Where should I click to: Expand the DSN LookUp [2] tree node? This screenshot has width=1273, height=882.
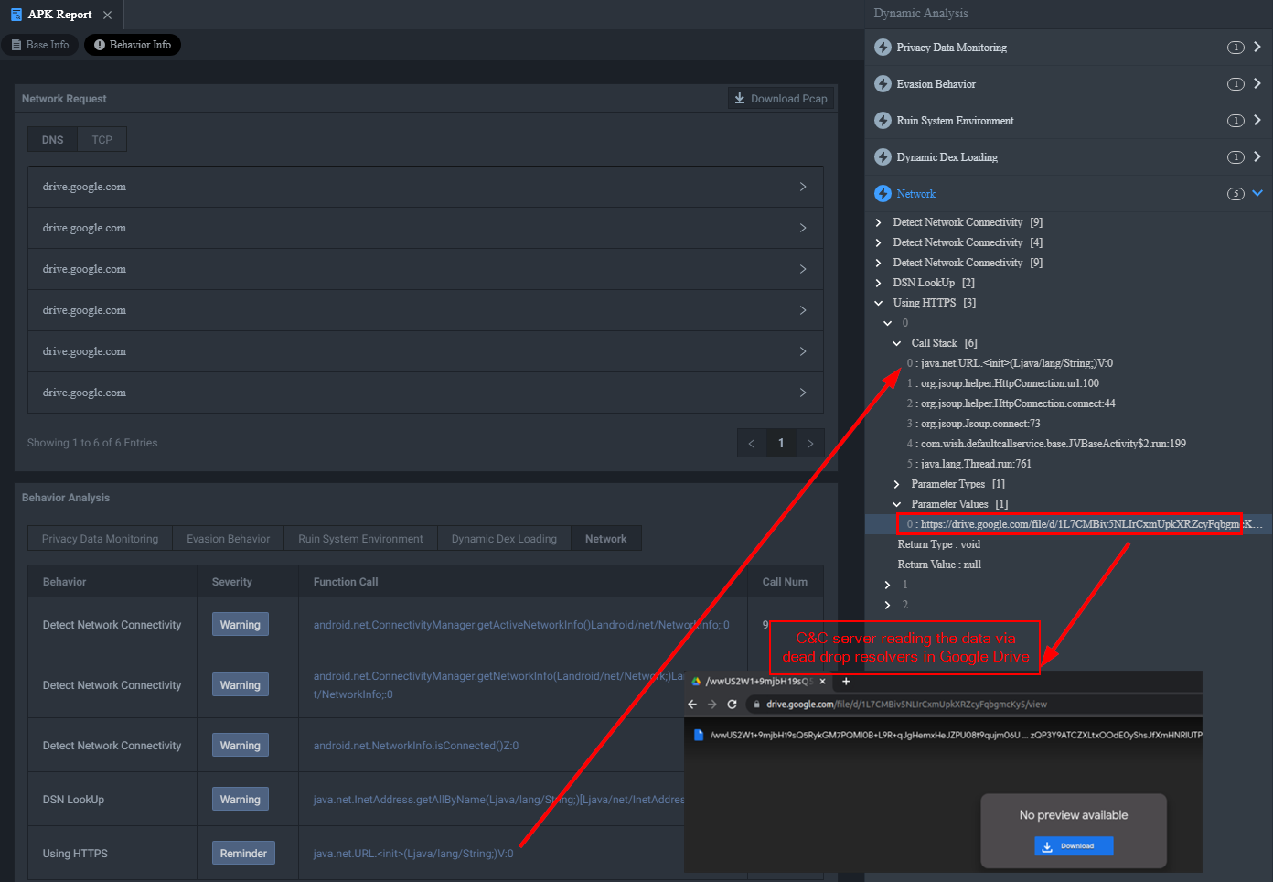coord(879,283)
